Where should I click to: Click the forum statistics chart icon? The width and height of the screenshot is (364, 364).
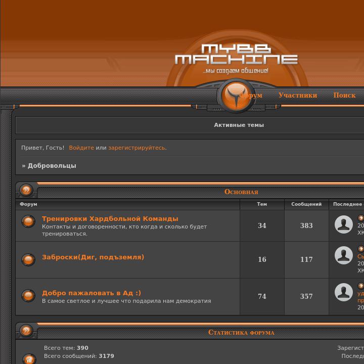pyautogui.click(x=29, y=359)
